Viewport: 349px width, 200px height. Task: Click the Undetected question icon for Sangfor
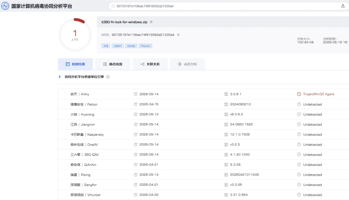click(299, 185)
